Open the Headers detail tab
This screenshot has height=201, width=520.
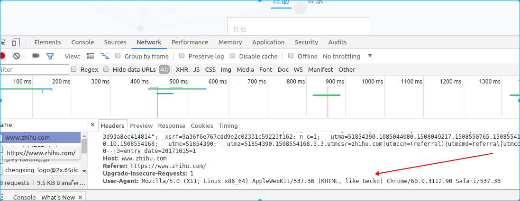pyautogui.click(x=112, y=126)
